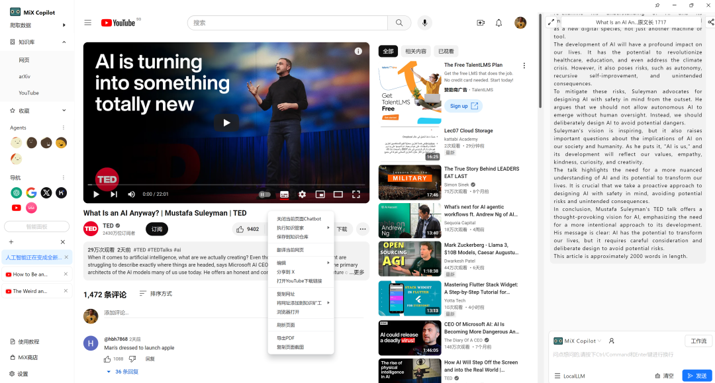The height and width of the screenshot is (383, 715).
Task: Switch to 'The Weird an...' tab
Action: point(30,291)
